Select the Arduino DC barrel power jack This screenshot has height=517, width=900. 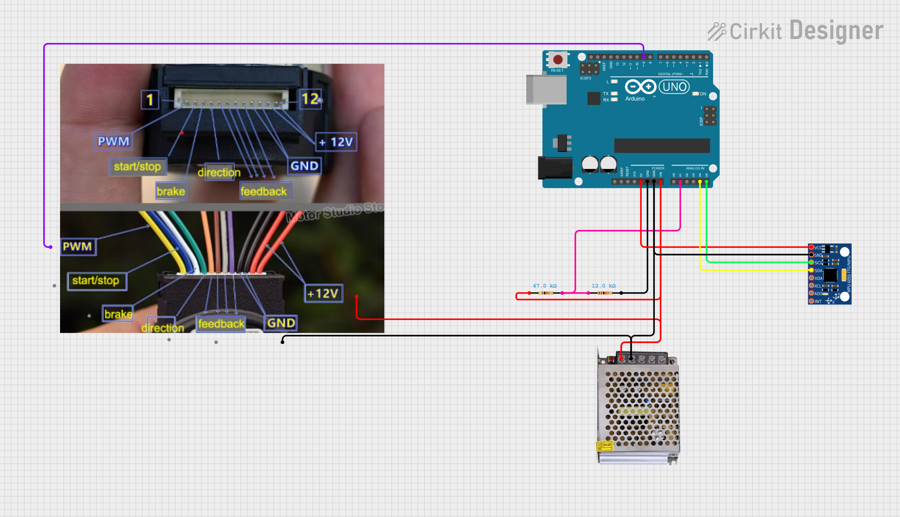pos(555,167)
